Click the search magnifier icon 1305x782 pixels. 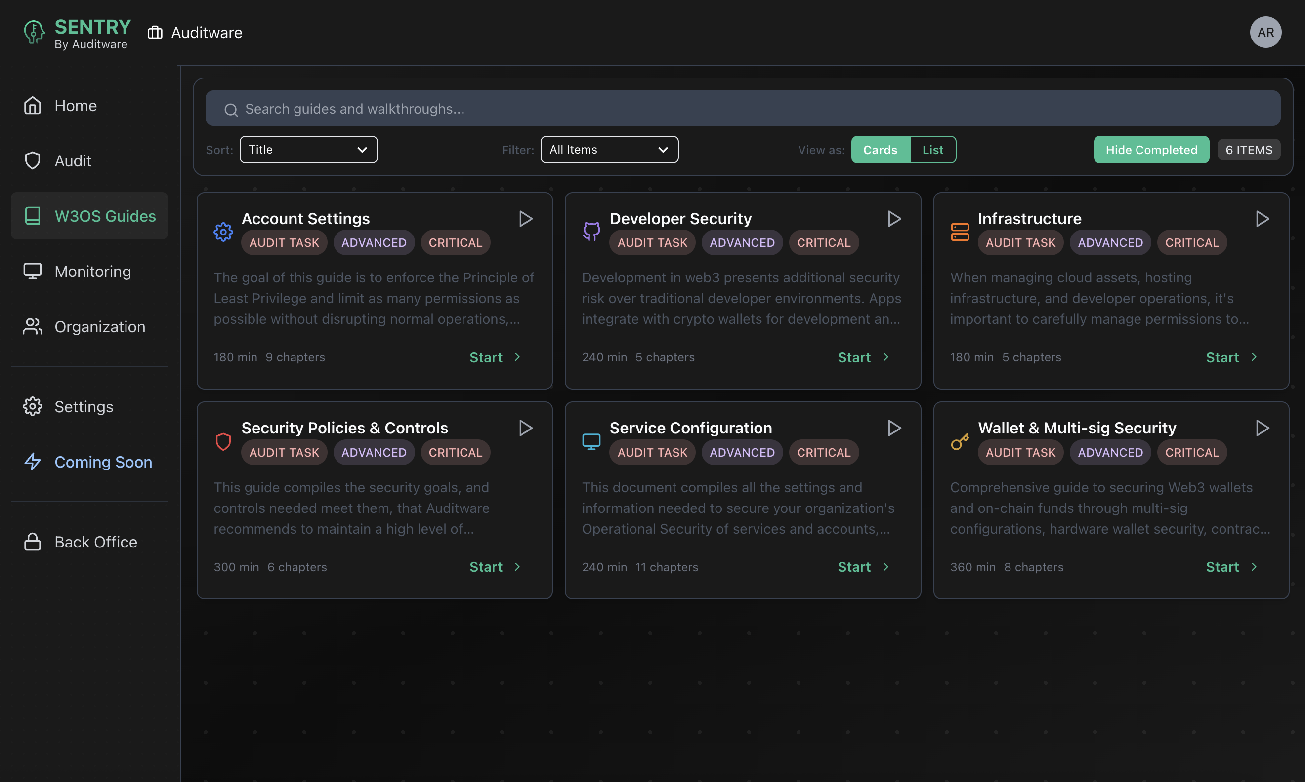pyautogui.click(x=231, y=109)
